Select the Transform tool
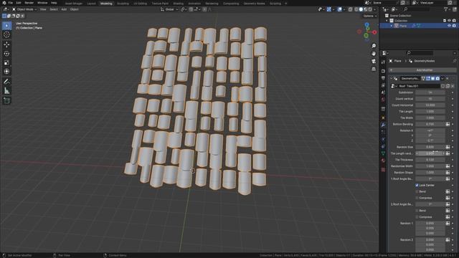This screenshot has width=459, height=258. click(x=6, y=72)
